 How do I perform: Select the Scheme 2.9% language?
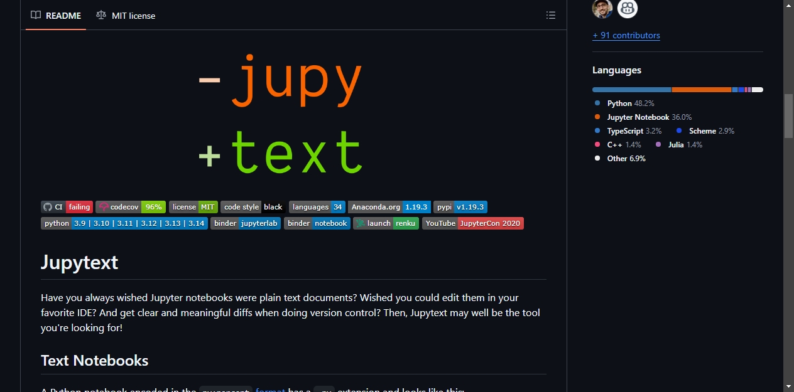[705, 131]
